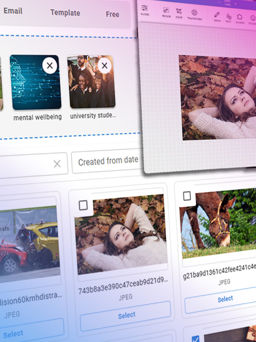The width and height of the screenshot is (256, 342).
Task: Click the 100% zoom level text
Action: 227,4
